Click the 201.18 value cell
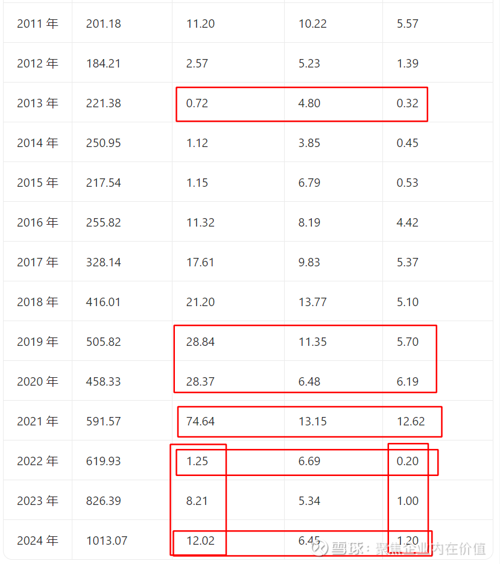This screenshot has height=564, width=500. [103, 24]
